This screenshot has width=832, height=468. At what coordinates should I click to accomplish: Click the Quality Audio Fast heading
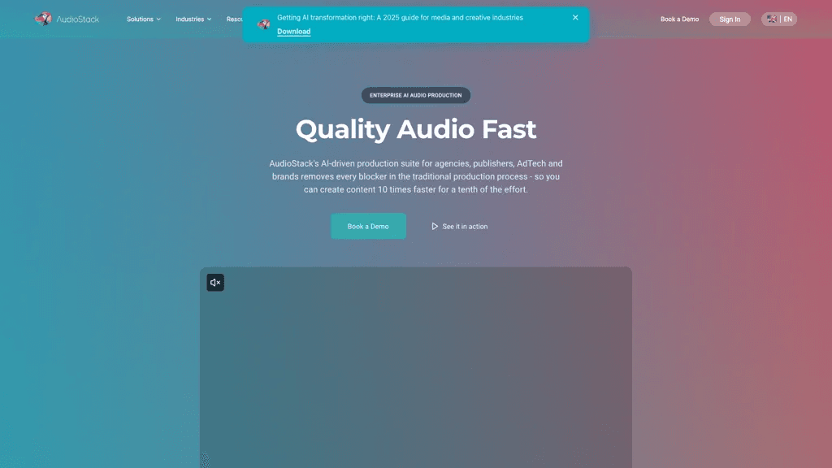click(415, 129)
